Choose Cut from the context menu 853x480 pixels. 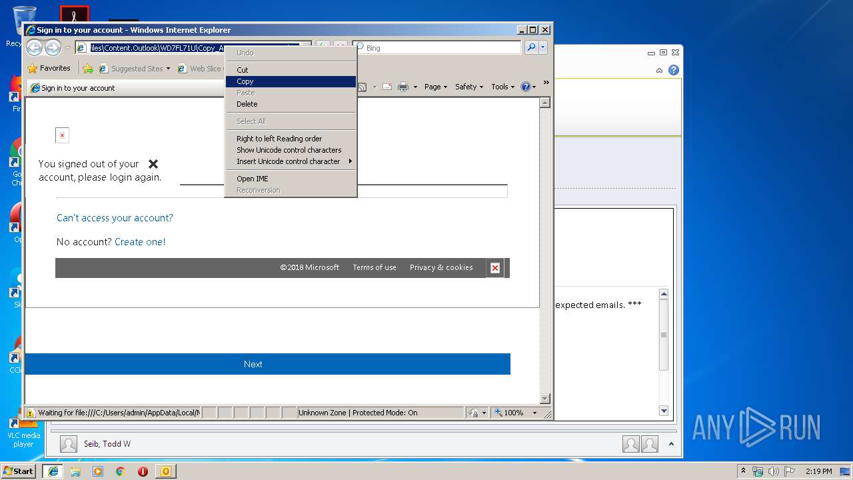click(x=291, y=70)
